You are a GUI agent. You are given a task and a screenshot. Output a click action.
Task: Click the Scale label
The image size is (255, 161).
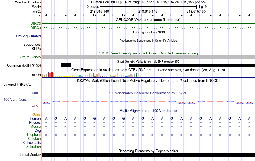point(36,7)
